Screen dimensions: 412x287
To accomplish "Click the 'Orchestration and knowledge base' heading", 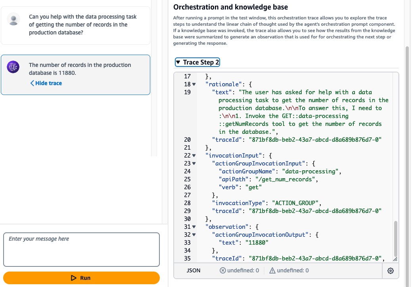I will click(x=230, y=7).
